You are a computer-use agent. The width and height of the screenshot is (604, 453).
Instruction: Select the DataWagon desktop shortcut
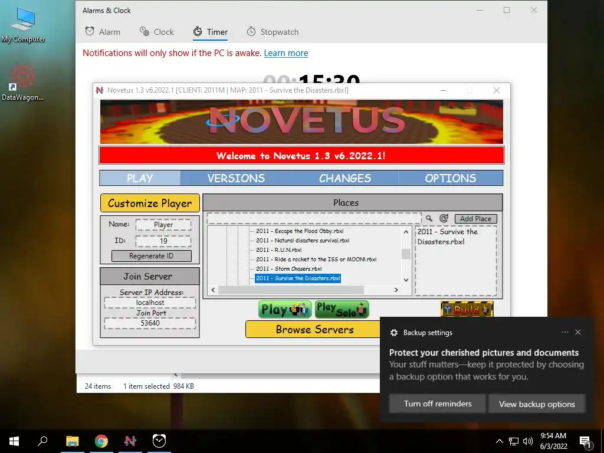point(23,83)
